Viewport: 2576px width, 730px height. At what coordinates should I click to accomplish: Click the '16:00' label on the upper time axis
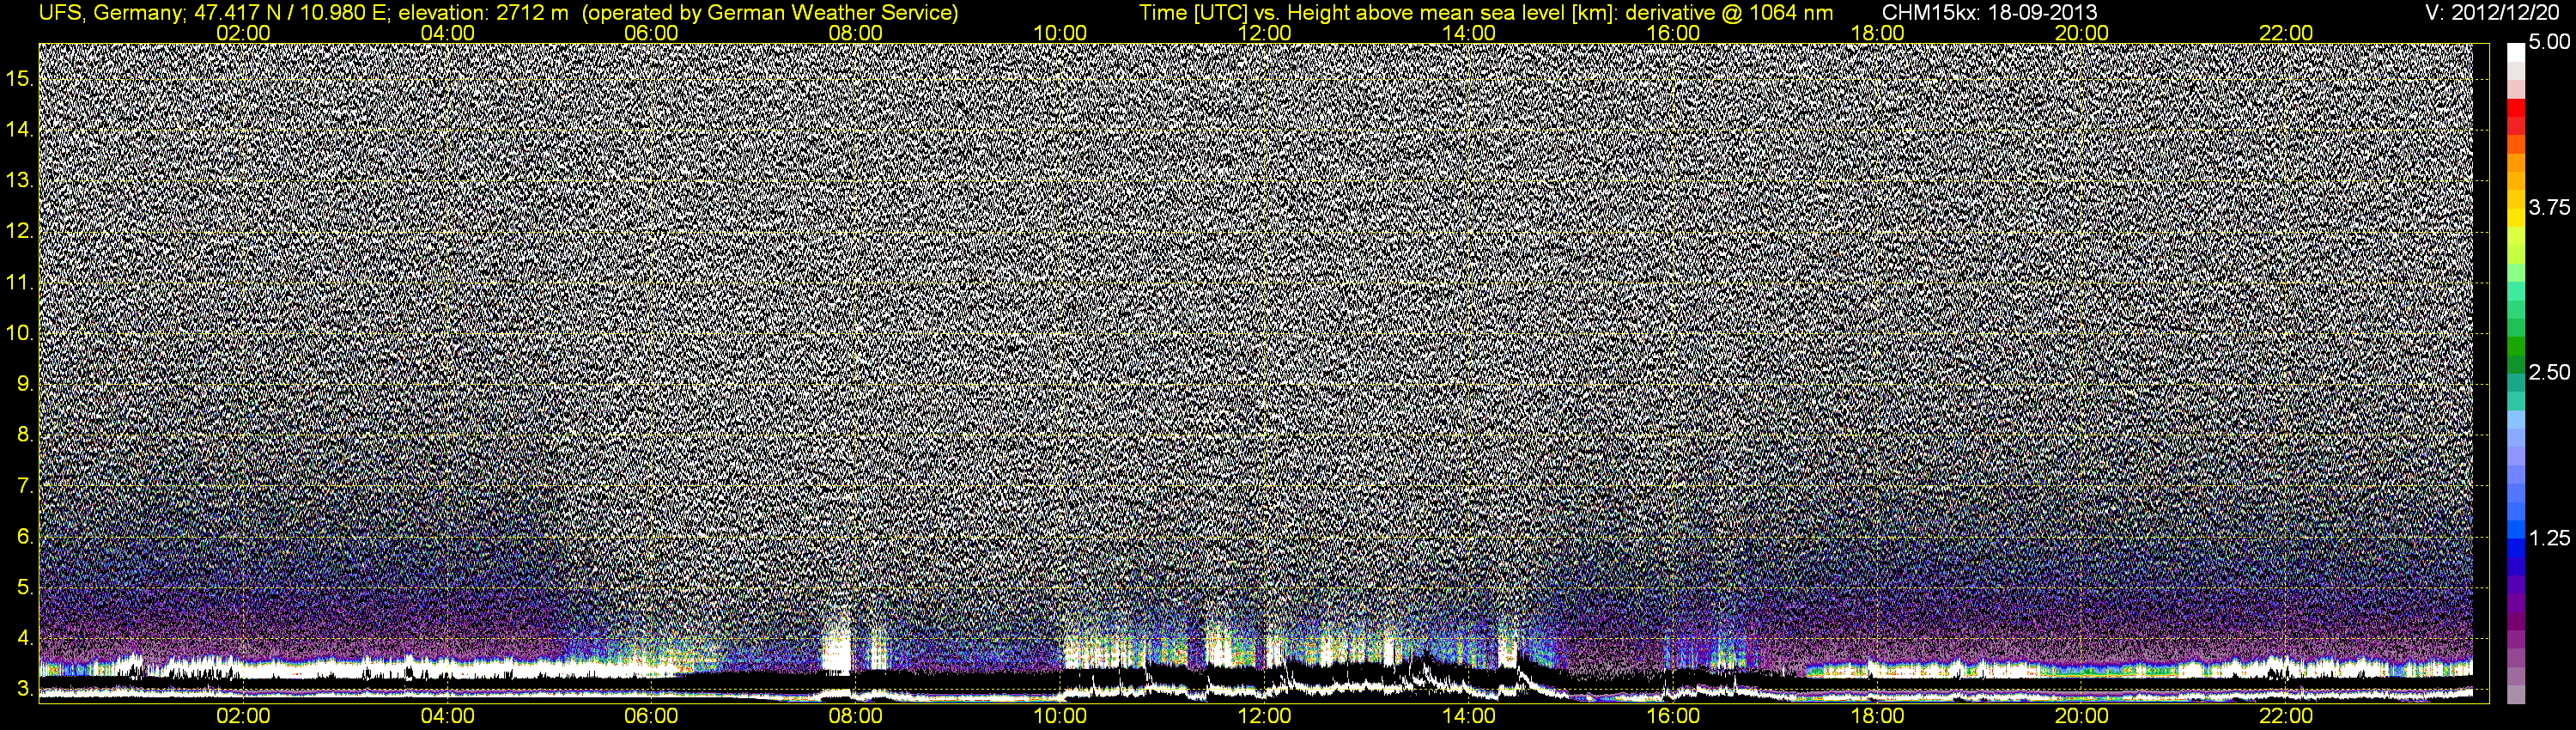click(x=1673, y=33)
